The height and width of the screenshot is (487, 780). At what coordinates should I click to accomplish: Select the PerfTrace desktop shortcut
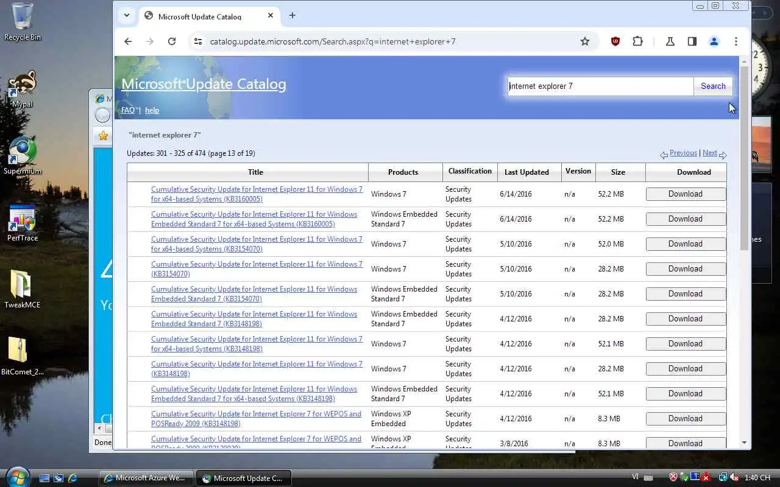(23, 223)
